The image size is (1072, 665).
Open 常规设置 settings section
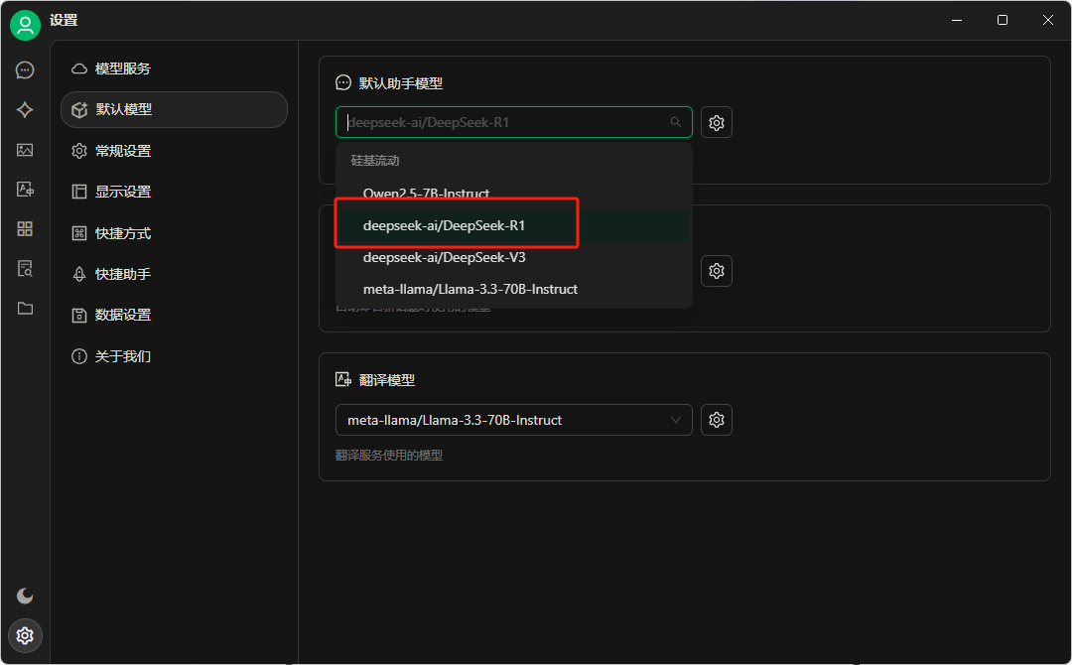174,151
